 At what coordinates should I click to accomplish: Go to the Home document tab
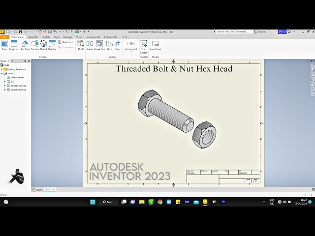coord(37,190)
